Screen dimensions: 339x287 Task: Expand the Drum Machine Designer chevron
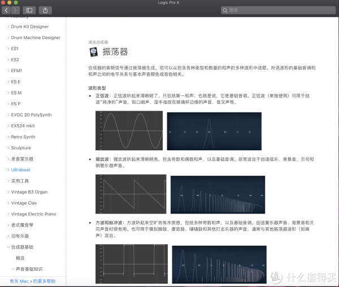pos(8,38)
